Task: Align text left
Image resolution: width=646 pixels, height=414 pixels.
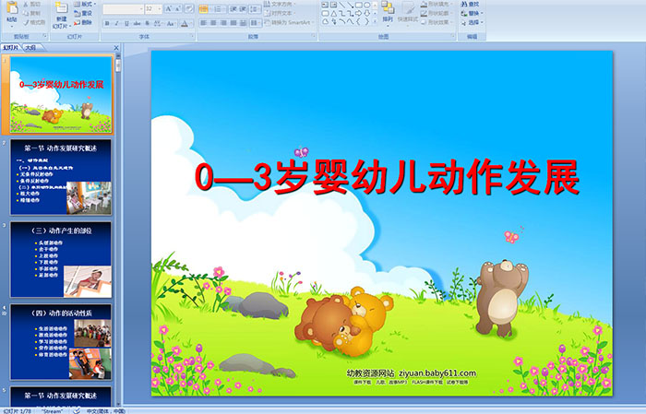Action: (204, 23)
